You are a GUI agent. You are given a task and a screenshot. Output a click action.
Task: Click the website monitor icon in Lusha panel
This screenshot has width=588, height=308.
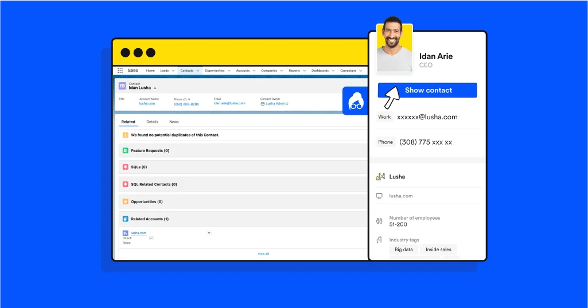click(379, 196)
